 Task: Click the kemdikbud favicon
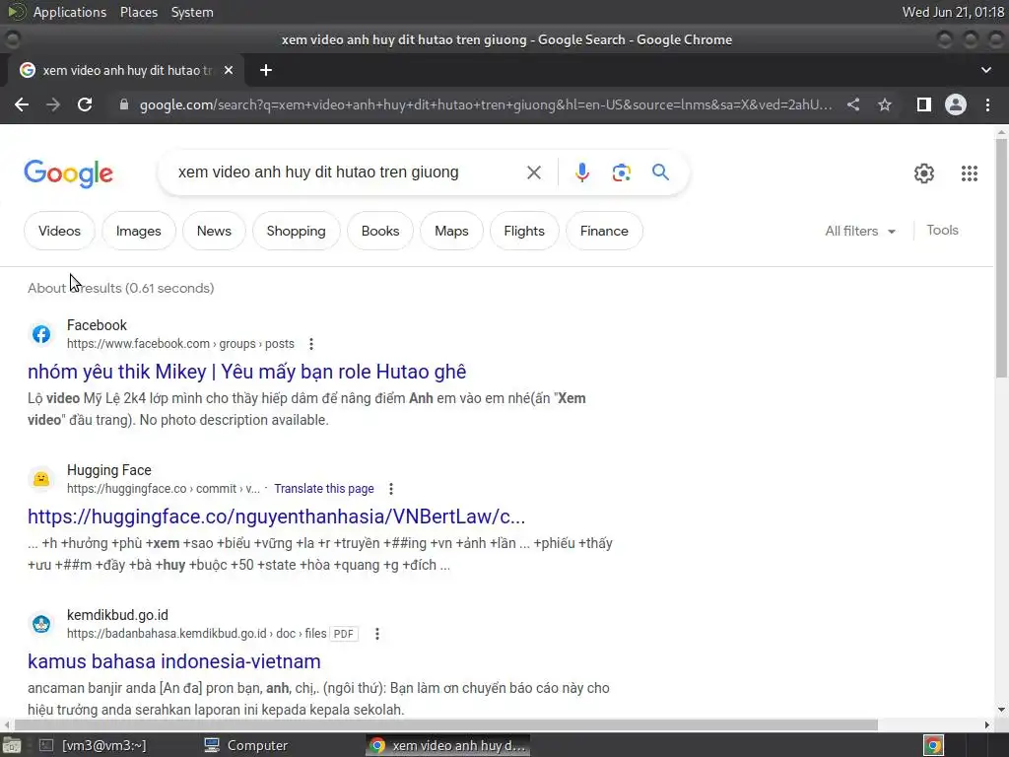click(41, 624)
